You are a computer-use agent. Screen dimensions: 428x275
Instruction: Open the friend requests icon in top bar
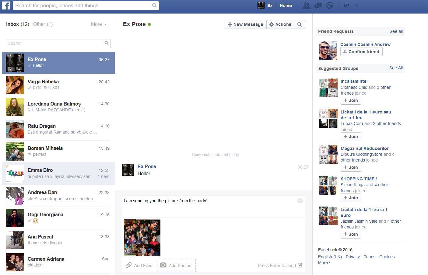[307, 5]
